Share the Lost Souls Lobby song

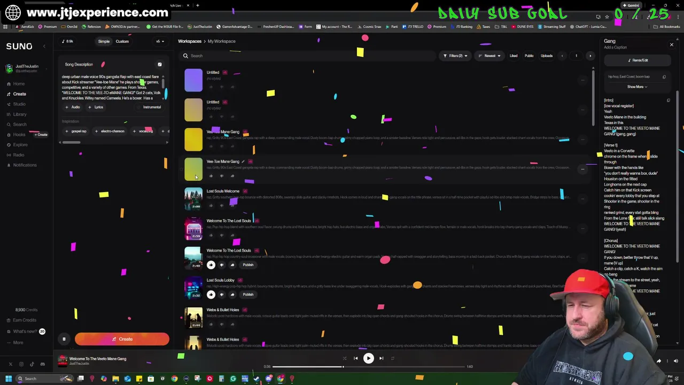click(232, 295)
